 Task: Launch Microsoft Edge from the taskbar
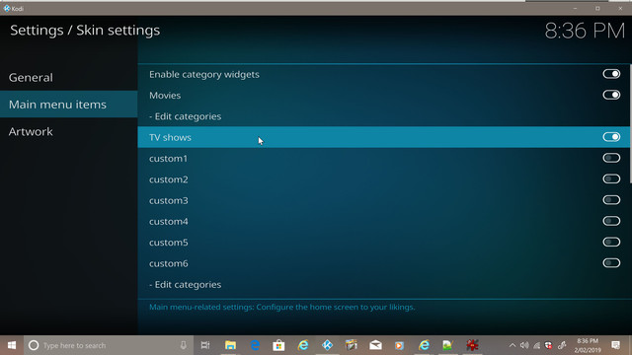point(255,345)
